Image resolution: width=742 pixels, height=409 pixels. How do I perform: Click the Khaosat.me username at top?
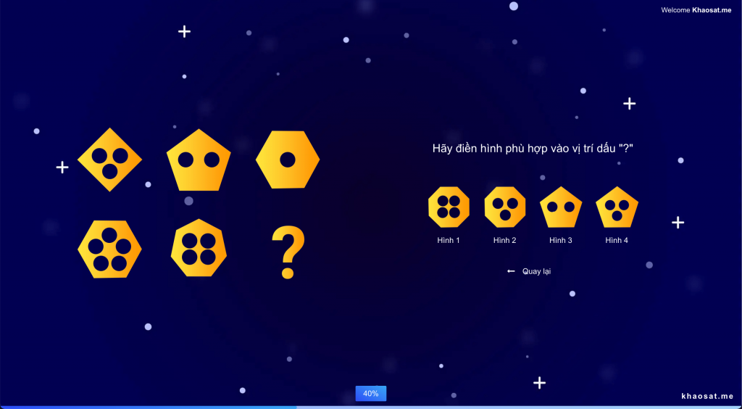[712, 10]
